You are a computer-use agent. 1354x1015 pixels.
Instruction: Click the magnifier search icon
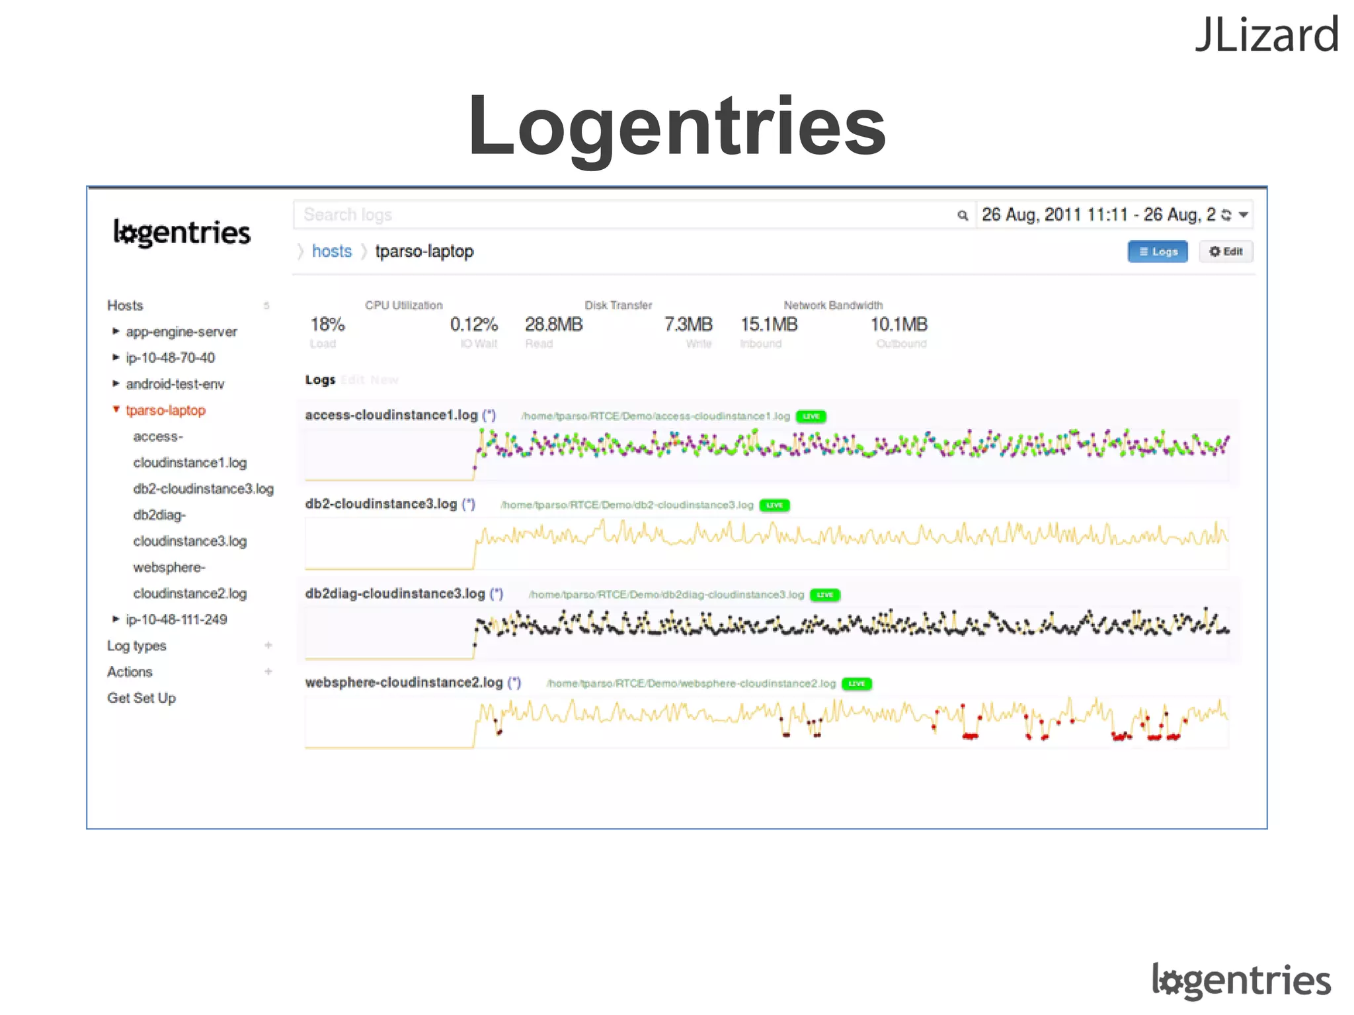(x=963, y=215)
